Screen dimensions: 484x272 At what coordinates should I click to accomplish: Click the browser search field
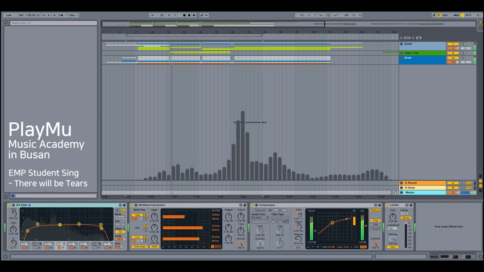tap(53, 23)
